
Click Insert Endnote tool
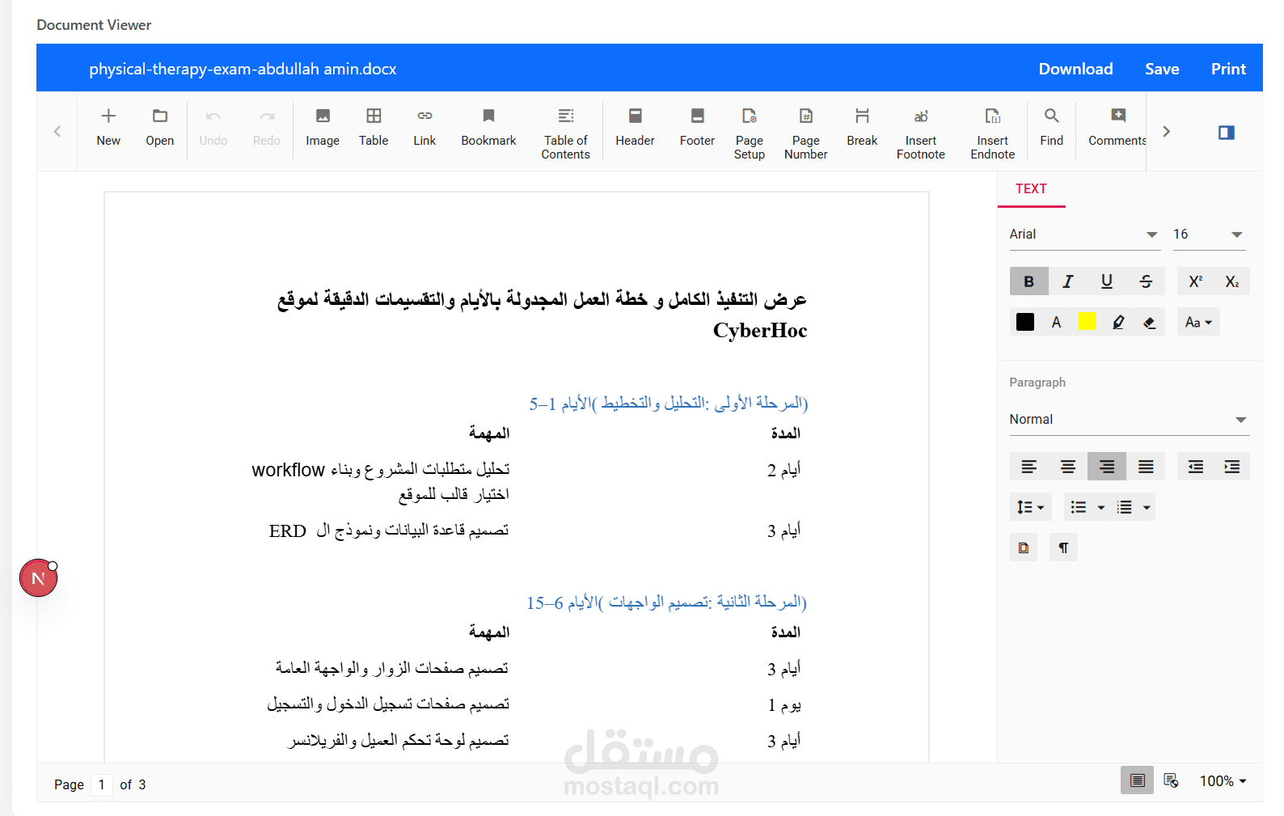pyautogui.click(x=993, y=133)
